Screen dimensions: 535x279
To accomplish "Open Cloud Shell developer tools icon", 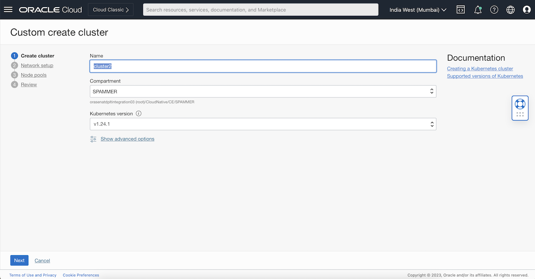I will tap(461, 10).
